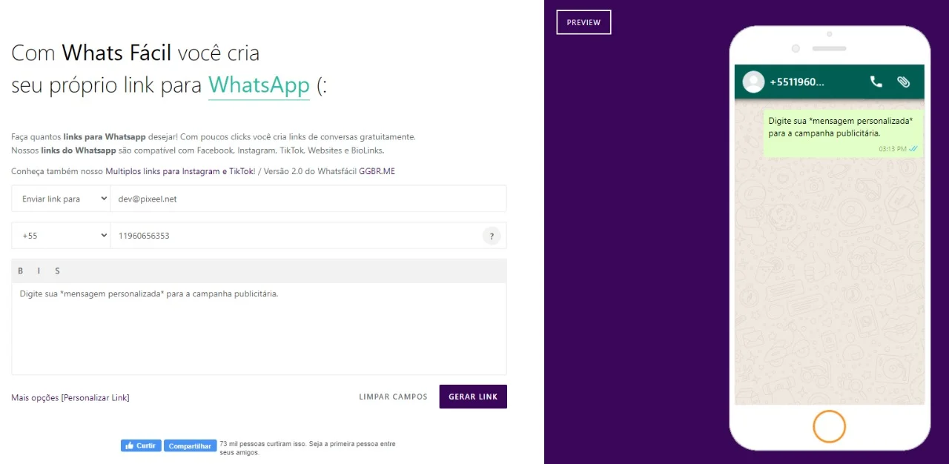Click the green message bubble in preview
This screenshot has width=949, height=464.
point(844,133)
